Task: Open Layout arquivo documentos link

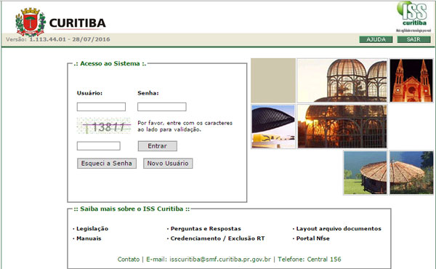Action: pos(339,229)
